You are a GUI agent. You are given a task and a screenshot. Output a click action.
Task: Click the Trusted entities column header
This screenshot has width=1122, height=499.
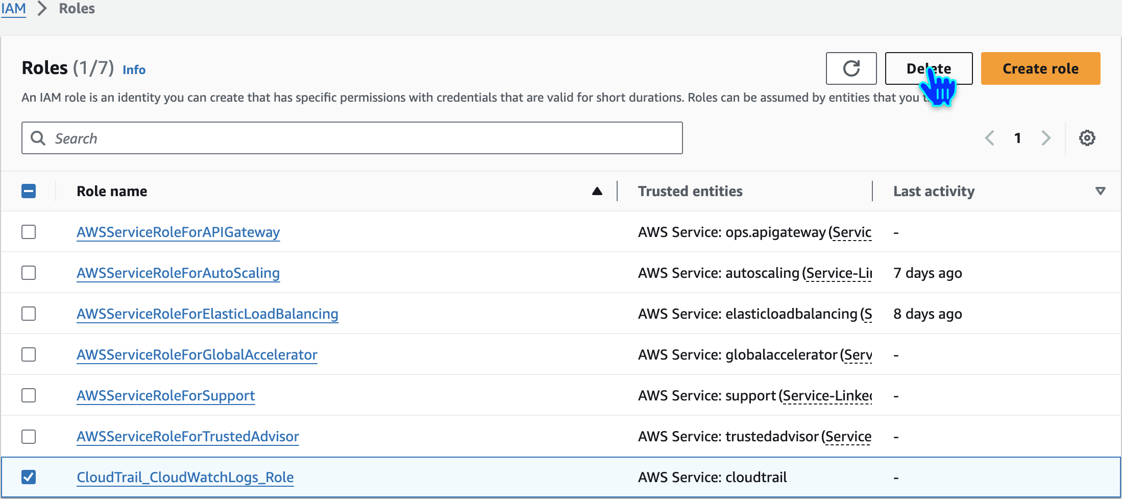tap(690, 191)
